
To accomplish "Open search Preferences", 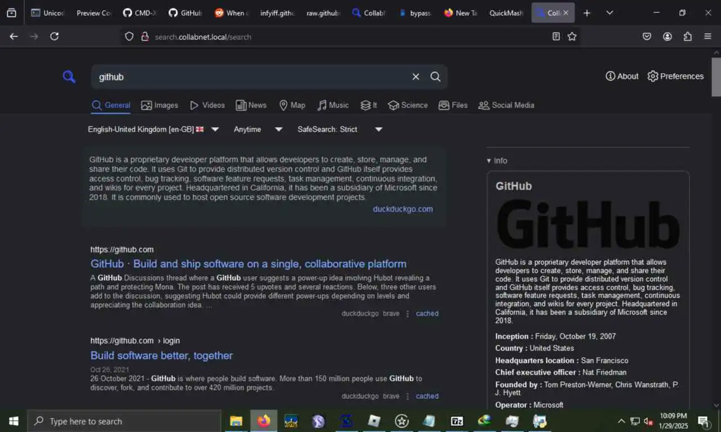I will [675, 76].
